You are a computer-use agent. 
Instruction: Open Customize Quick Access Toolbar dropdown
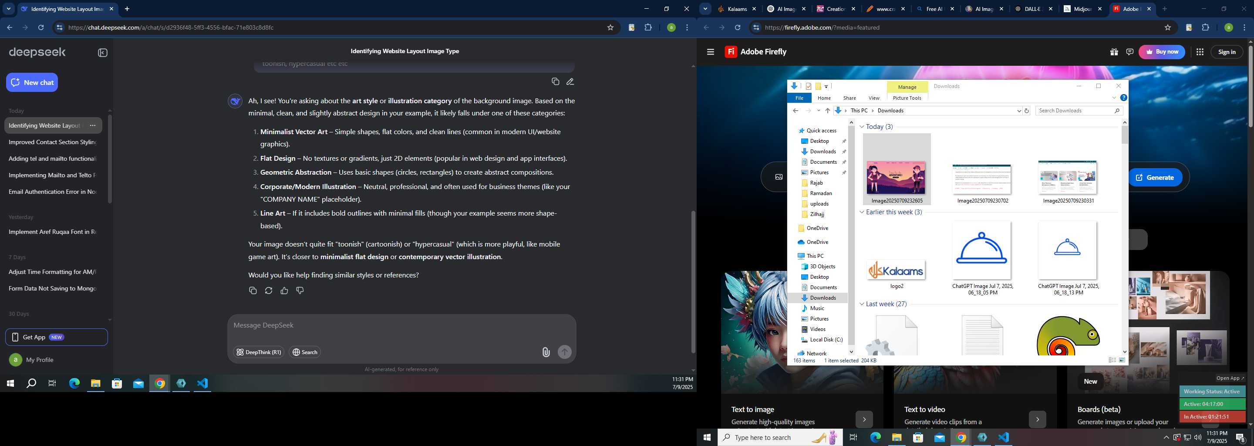pos(826,87)
